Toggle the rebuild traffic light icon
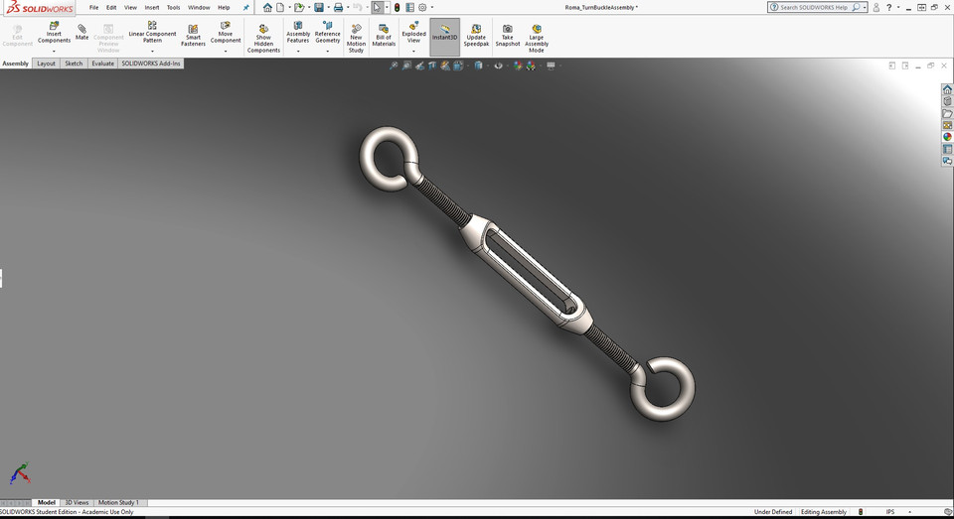 pos(395,7)
